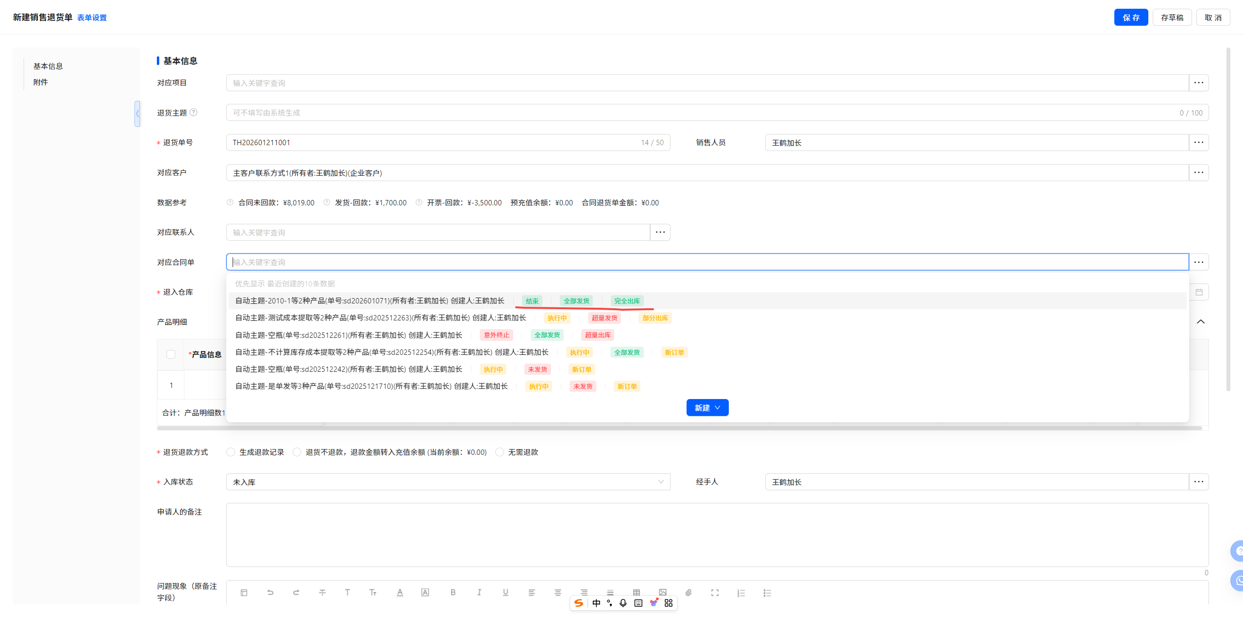Click the undo icon in the editor toolbar
The height and width of the screenshot is (617, 1243).
(270, 592)
